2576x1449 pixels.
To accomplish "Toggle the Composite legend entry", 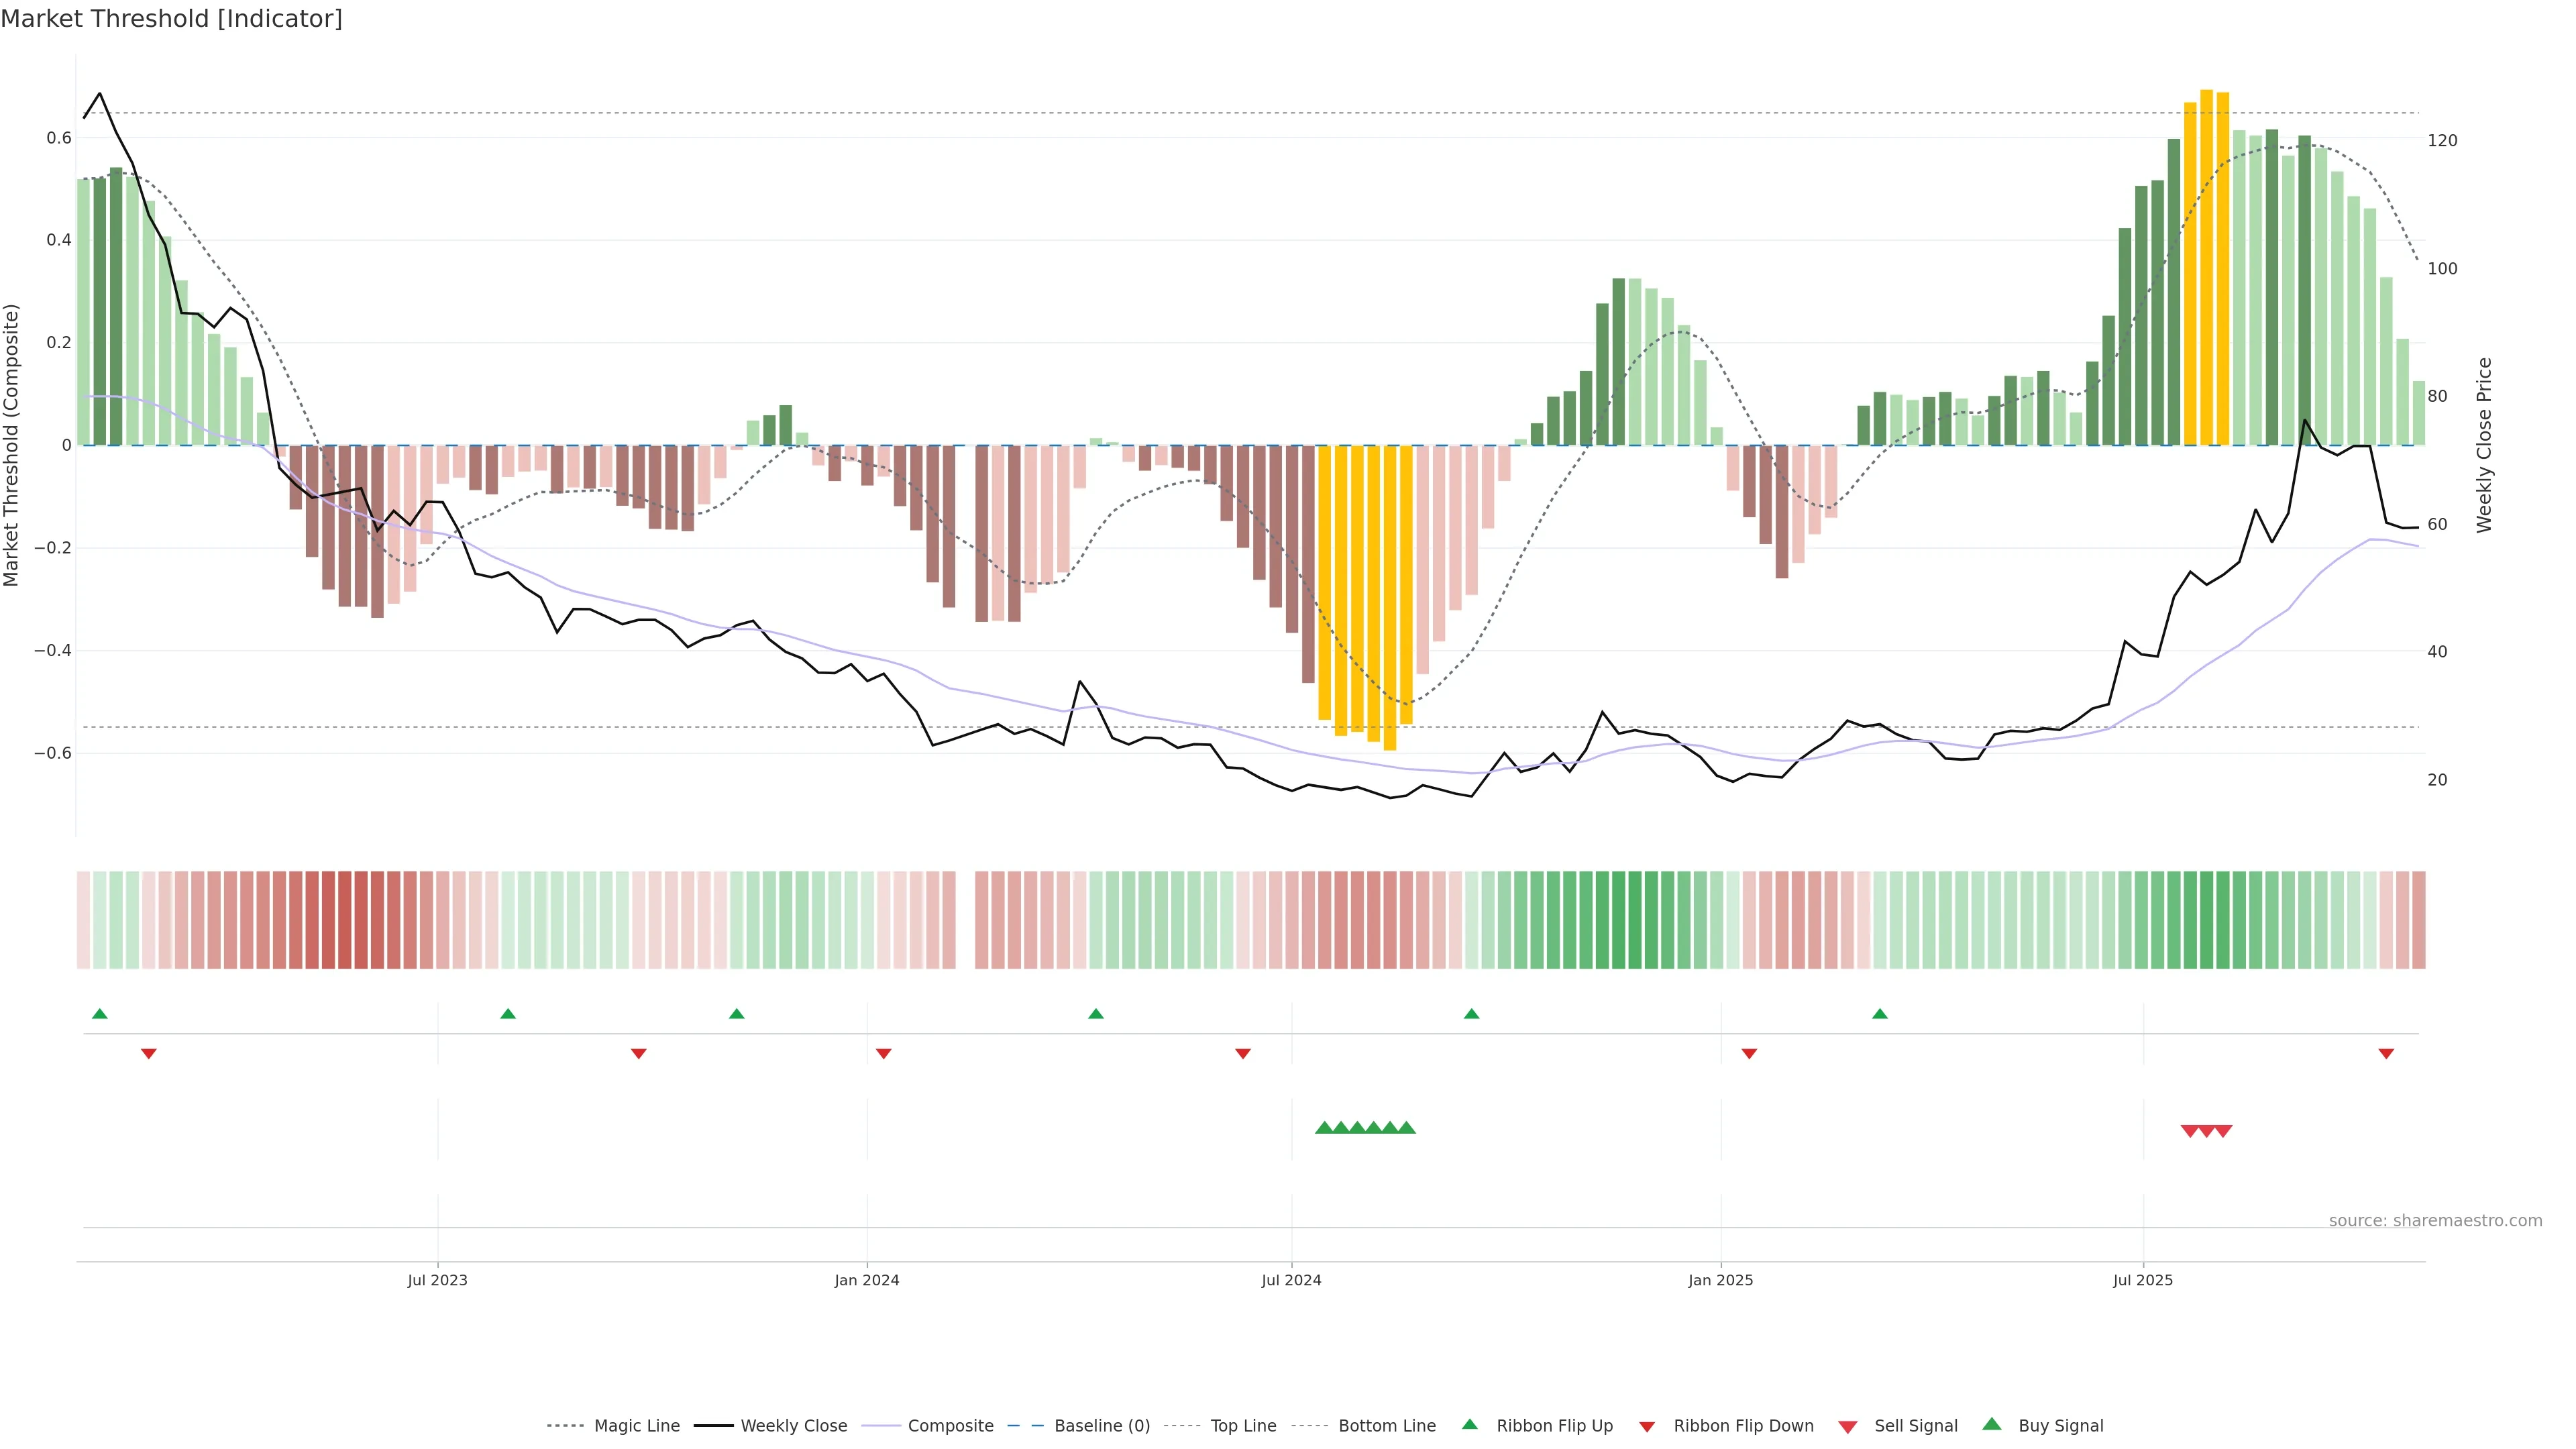I will click(950, 1426).
